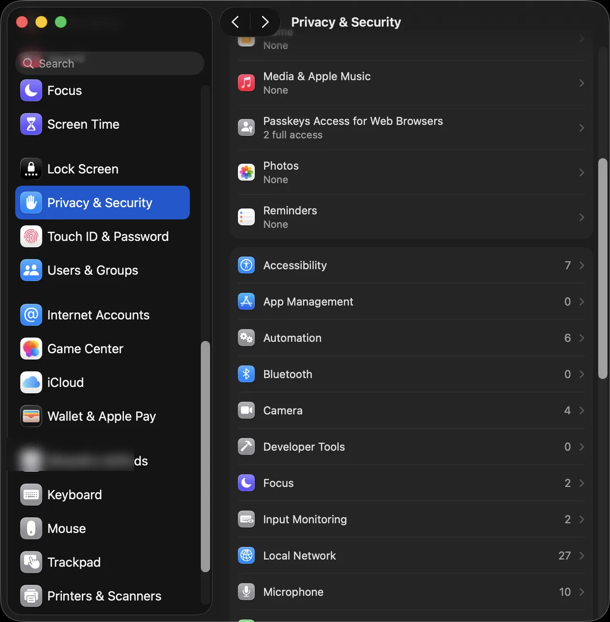This screenshot has height=622, width=610.
Task: Click the Automation count '6'
Action: tap(568, 338)
